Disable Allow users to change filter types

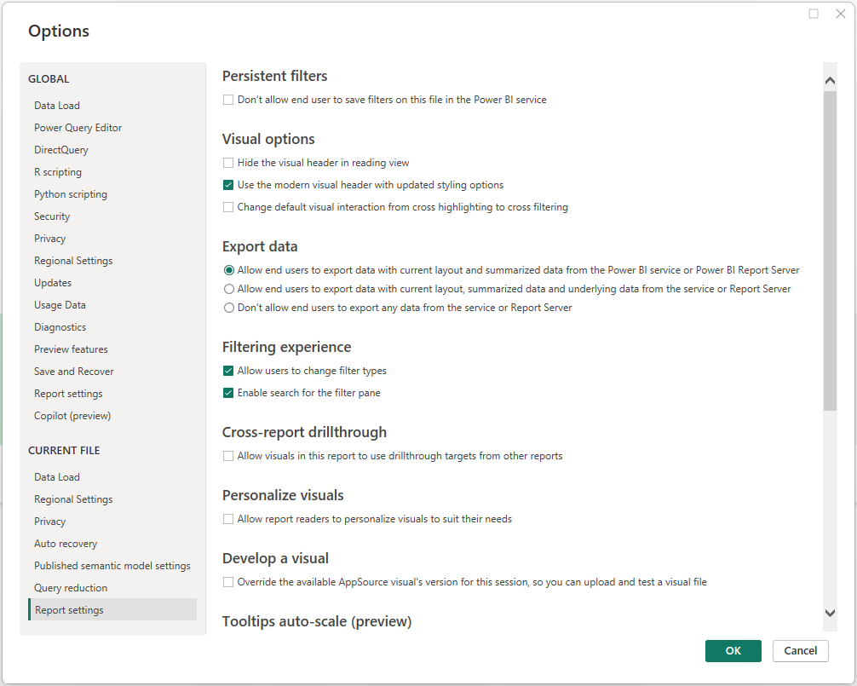point(228,371)
